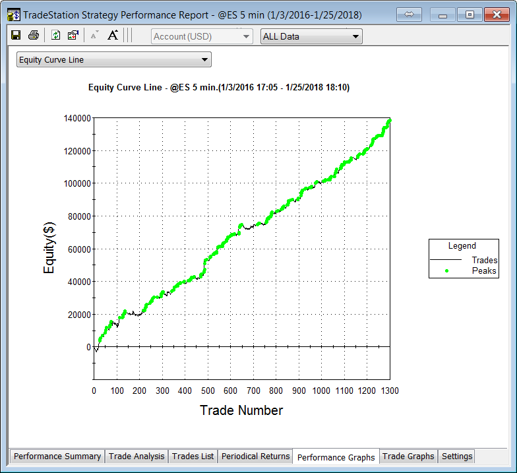Open the Settings tab
This screenshot has width=517, height=473.
click(457, 456)
